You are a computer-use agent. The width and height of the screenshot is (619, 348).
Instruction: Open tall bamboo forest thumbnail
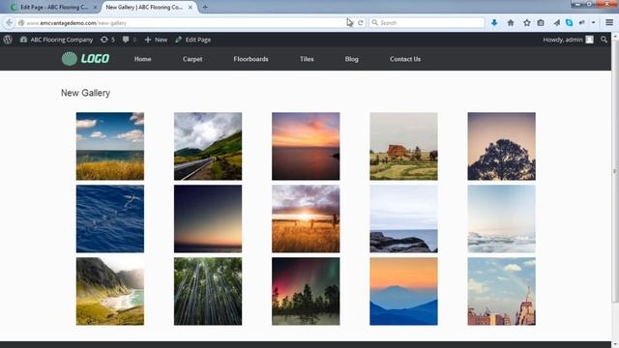[208, 292]
